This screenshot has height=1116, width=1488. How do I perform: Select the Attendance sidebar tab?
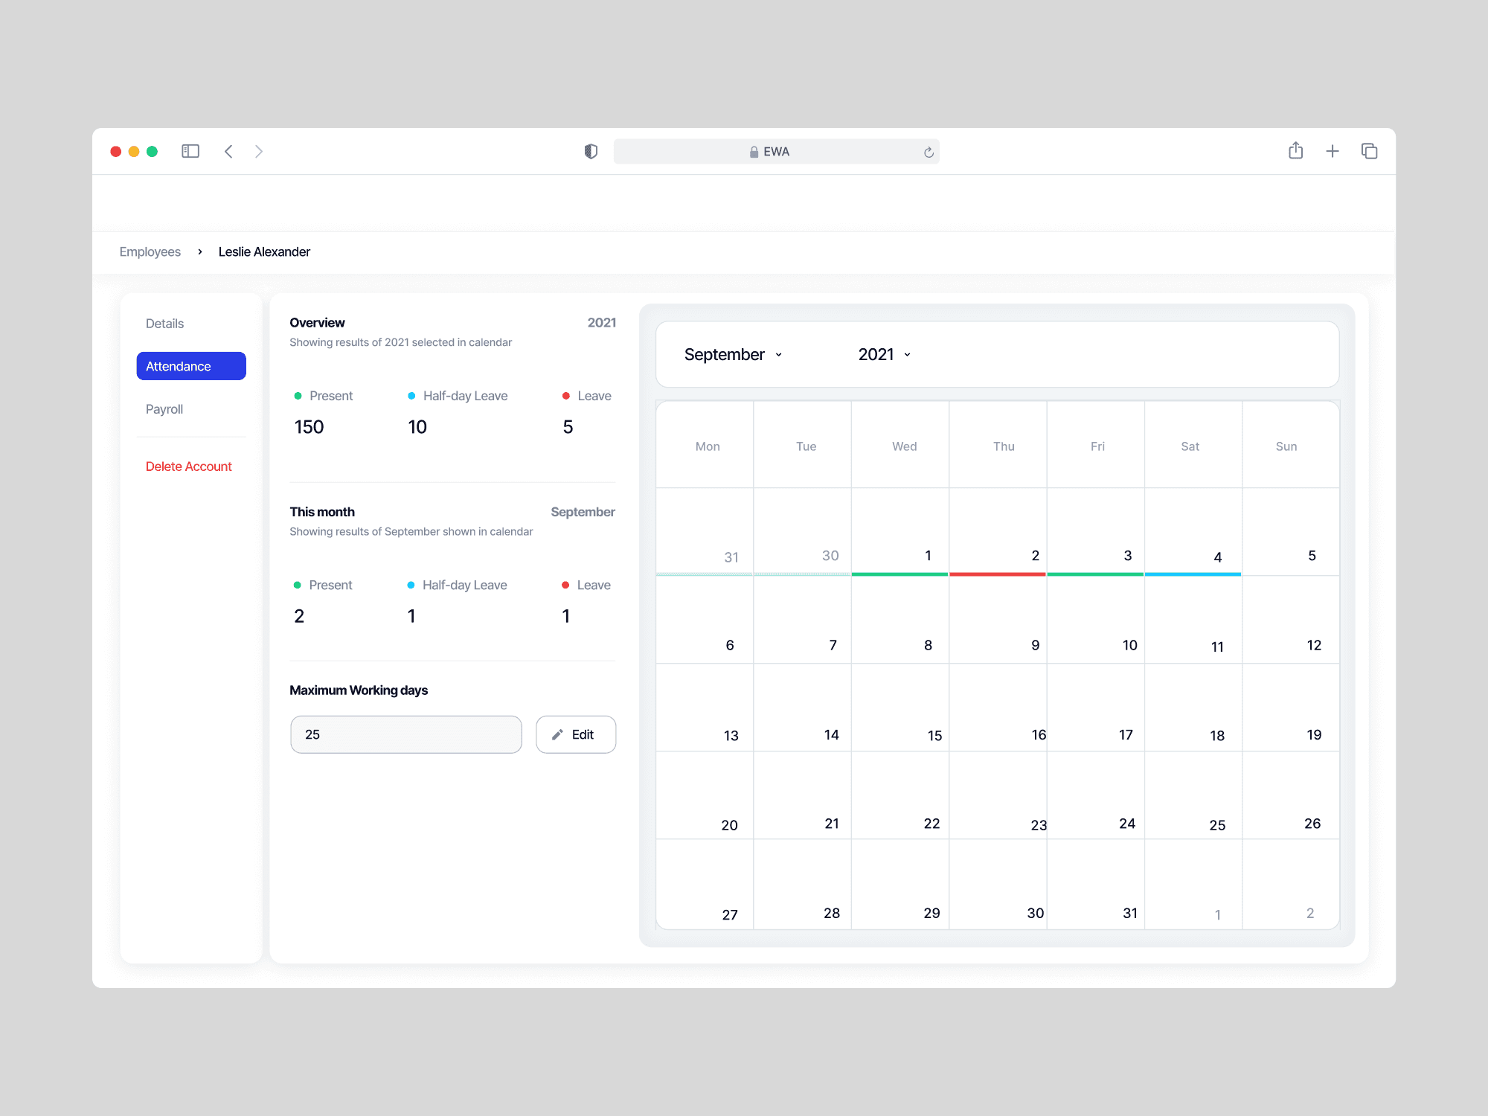[x=191, y=366]
